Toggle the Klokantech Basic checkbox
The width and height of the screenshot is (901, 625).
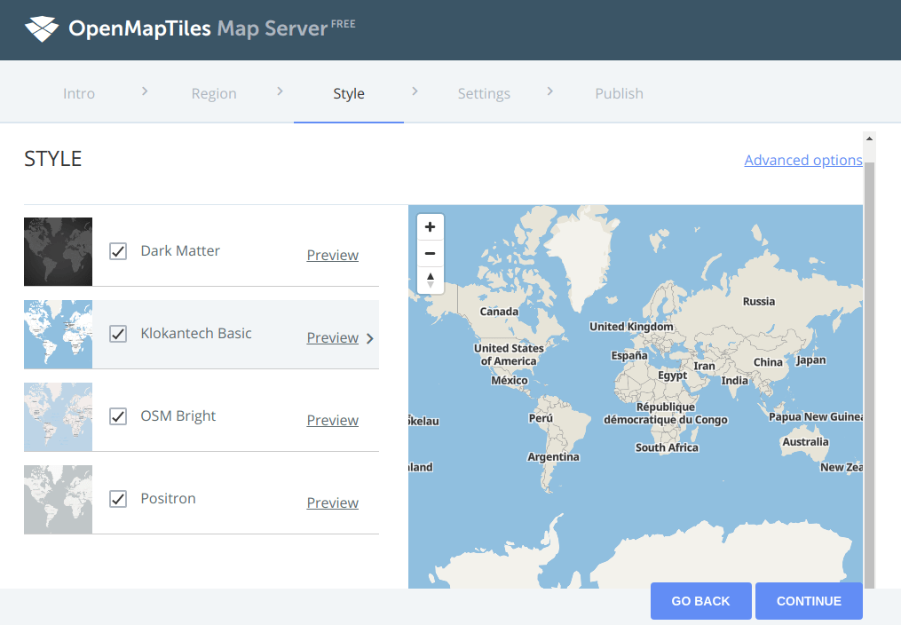(x=118, y=334)
